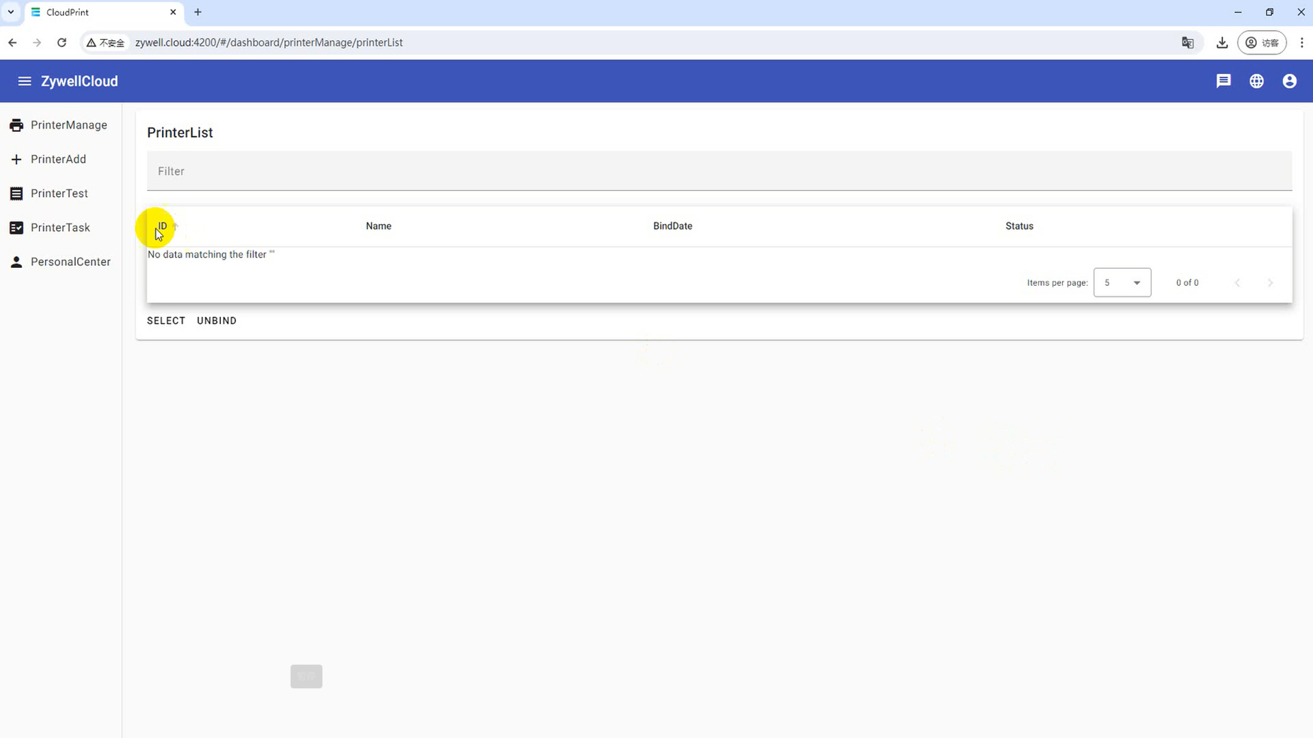Open the user account avatar icon
Viewport: 1313px width, 738px height.
pyautogui.click(x=1289, y=81)
